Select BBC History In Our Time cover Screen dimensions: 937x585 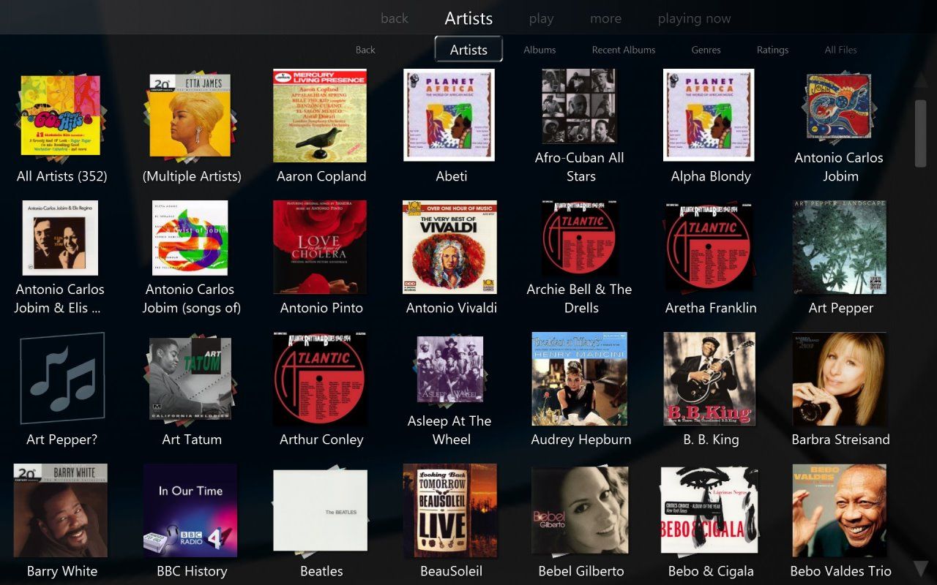point(190,510)
